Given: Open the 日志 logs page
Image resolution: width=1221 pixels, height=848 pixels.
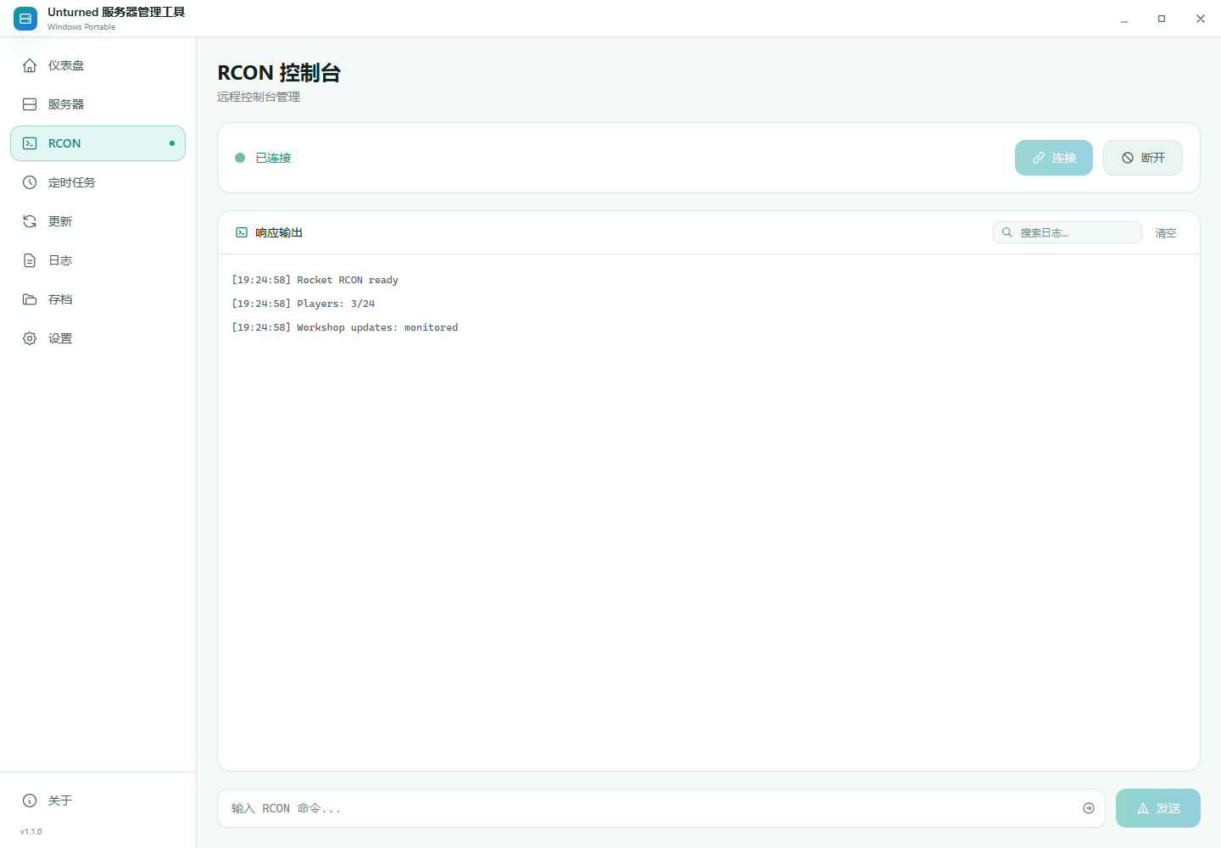Looking at the screenshot, I should click(98, 260).
